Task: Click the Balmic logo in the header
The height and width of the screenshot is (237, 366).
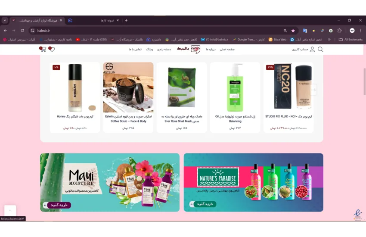Action: (x=189, y=50)
